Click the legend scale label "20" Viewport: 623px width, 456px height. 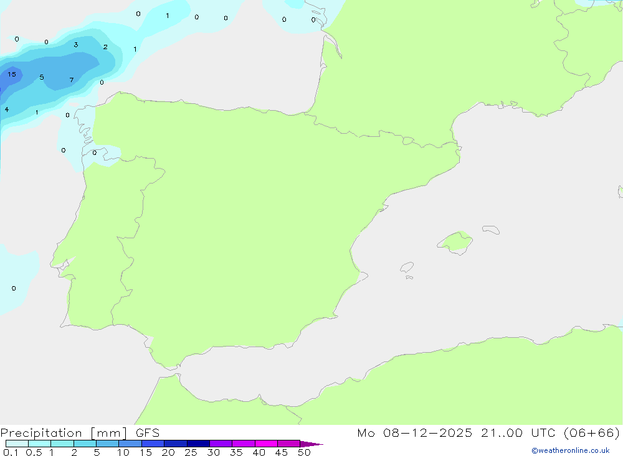coord(168,452)
